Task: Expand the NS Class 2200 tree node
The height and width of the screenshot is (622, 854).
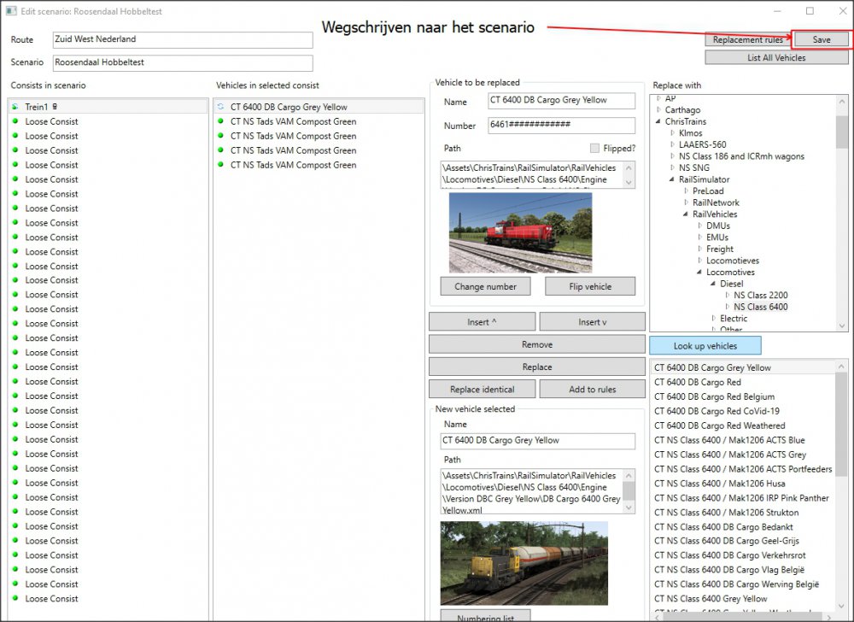Action: point(727,296)
